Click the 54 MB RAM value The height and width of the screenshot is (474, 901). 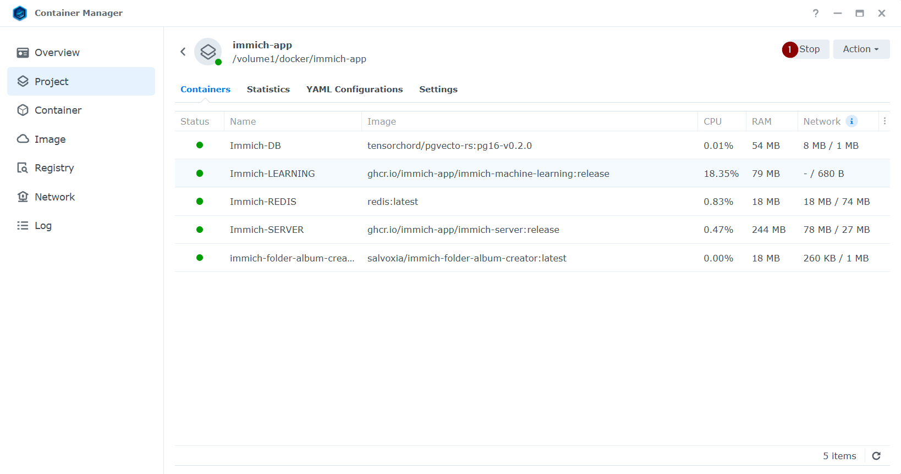point(766,146)
